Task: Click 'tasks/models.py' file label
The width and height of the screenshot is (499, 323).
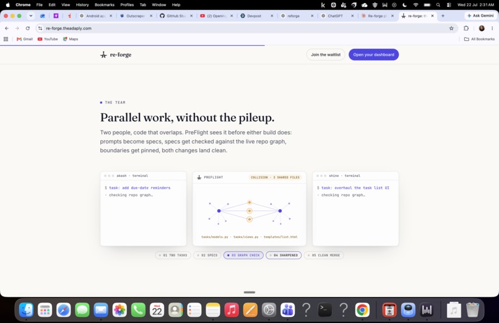Action: pos(215,237)
